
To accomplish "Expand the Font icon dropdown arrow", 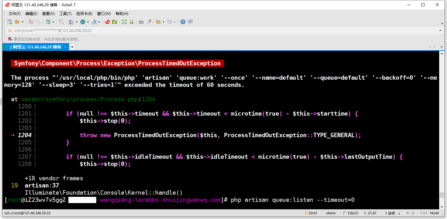I will [99, 22].
